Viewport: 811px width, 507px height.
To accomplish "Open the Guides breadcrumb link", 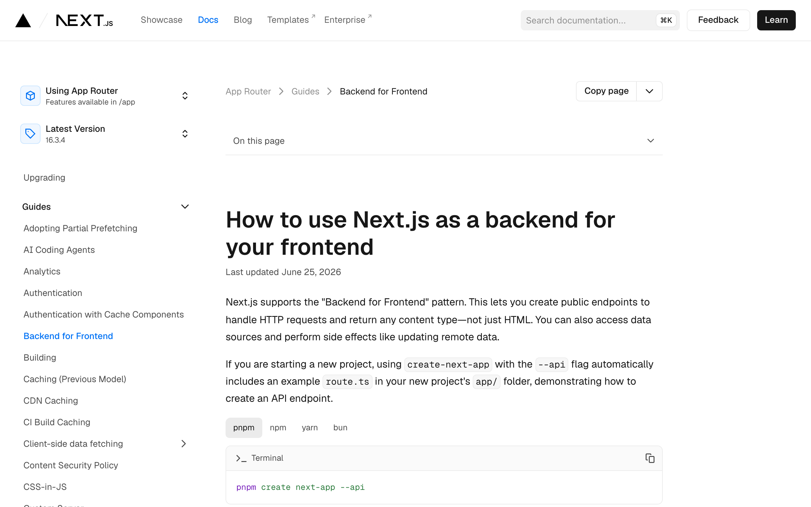I will click(x=305, y=91).
